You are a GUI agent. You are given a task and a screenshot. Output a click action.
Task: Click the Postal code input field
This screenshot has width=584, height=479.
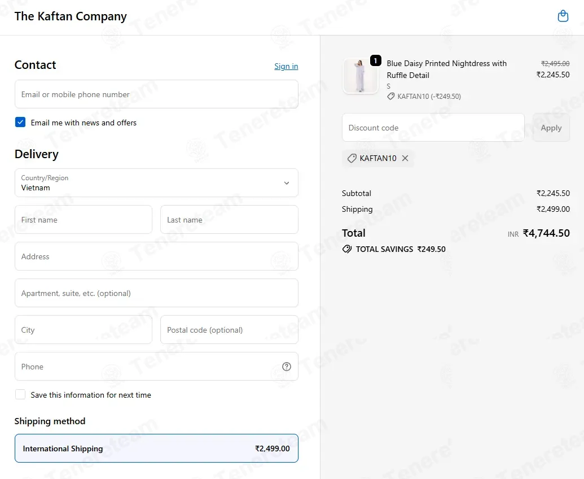pos(230,329)
